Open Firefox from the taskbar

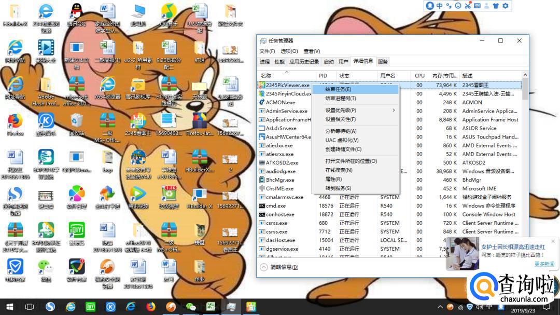[151, 307]
